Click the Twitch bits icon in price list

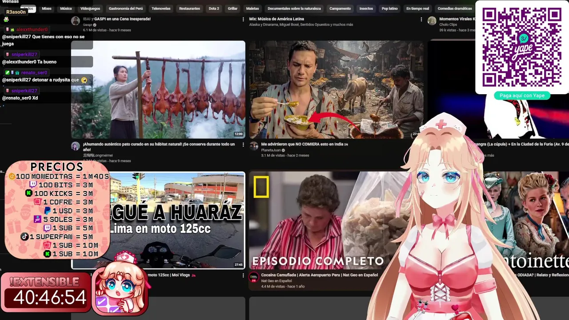(x=33, y=185)
